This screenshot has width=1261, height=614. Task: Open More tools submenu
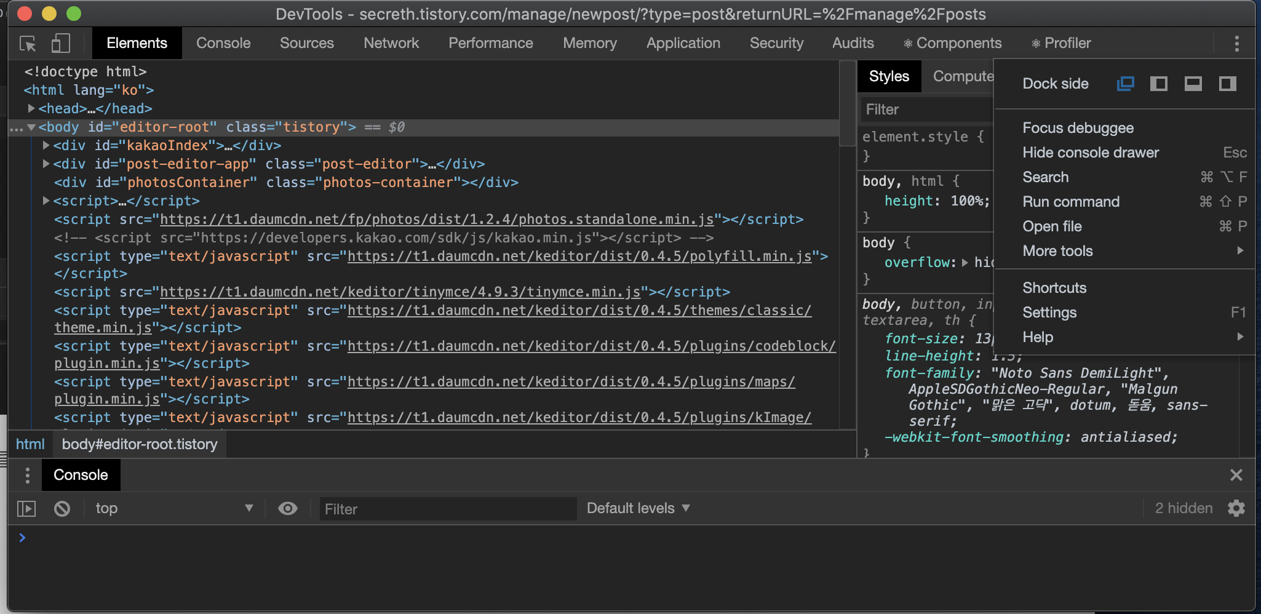pos(1124,251)
